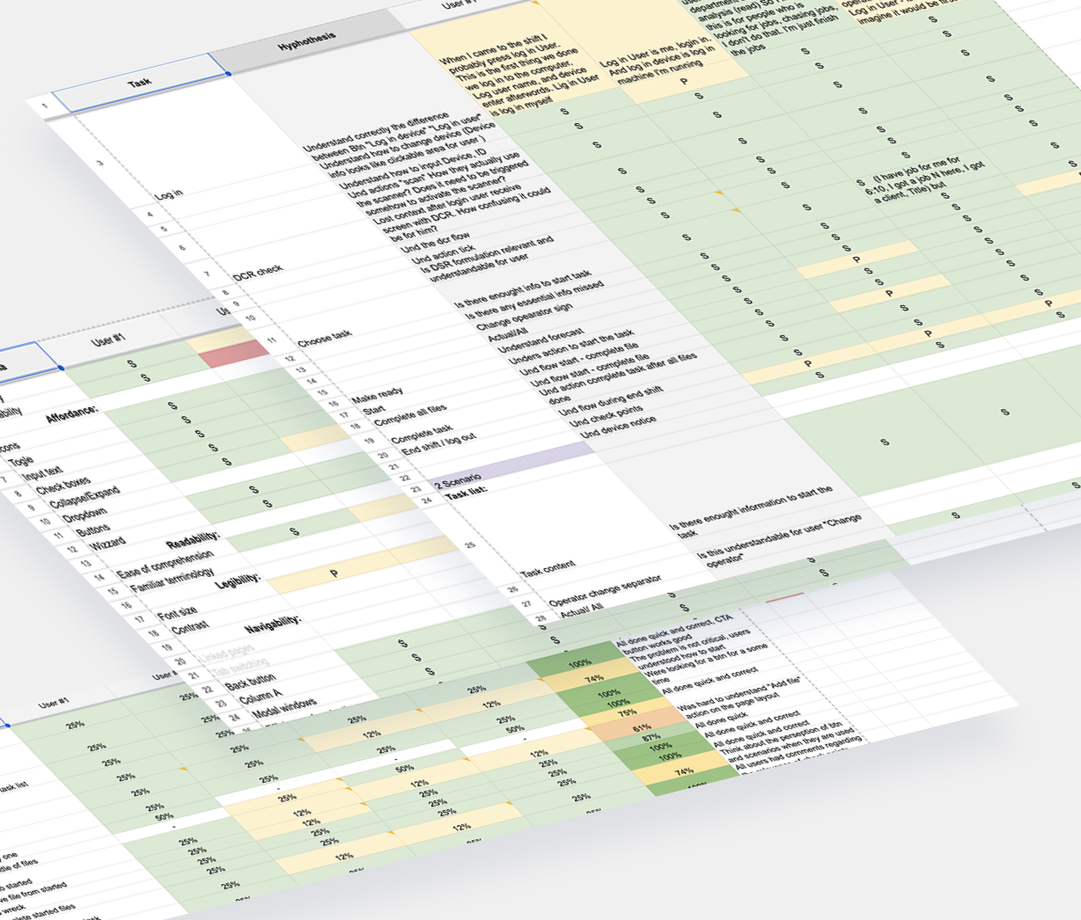
Task: Select the "Task list:" heading cell
Action: pyautogui.click(x=466, y=492)
